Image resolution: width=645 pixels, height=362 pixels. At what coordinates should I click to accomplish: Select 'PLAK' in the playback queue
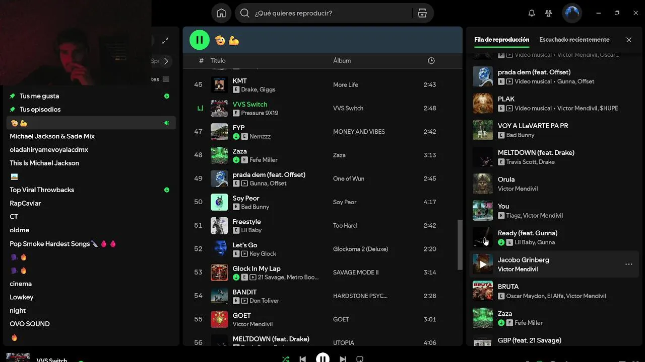coord(554,103)
